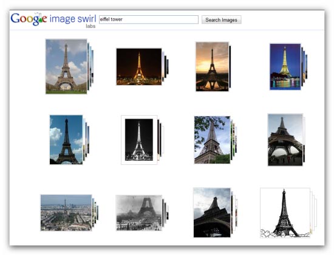Open black and white night tower thumbnail
Image resolution: width=334 pixels, height=255 pixels.
pos(139,140)
